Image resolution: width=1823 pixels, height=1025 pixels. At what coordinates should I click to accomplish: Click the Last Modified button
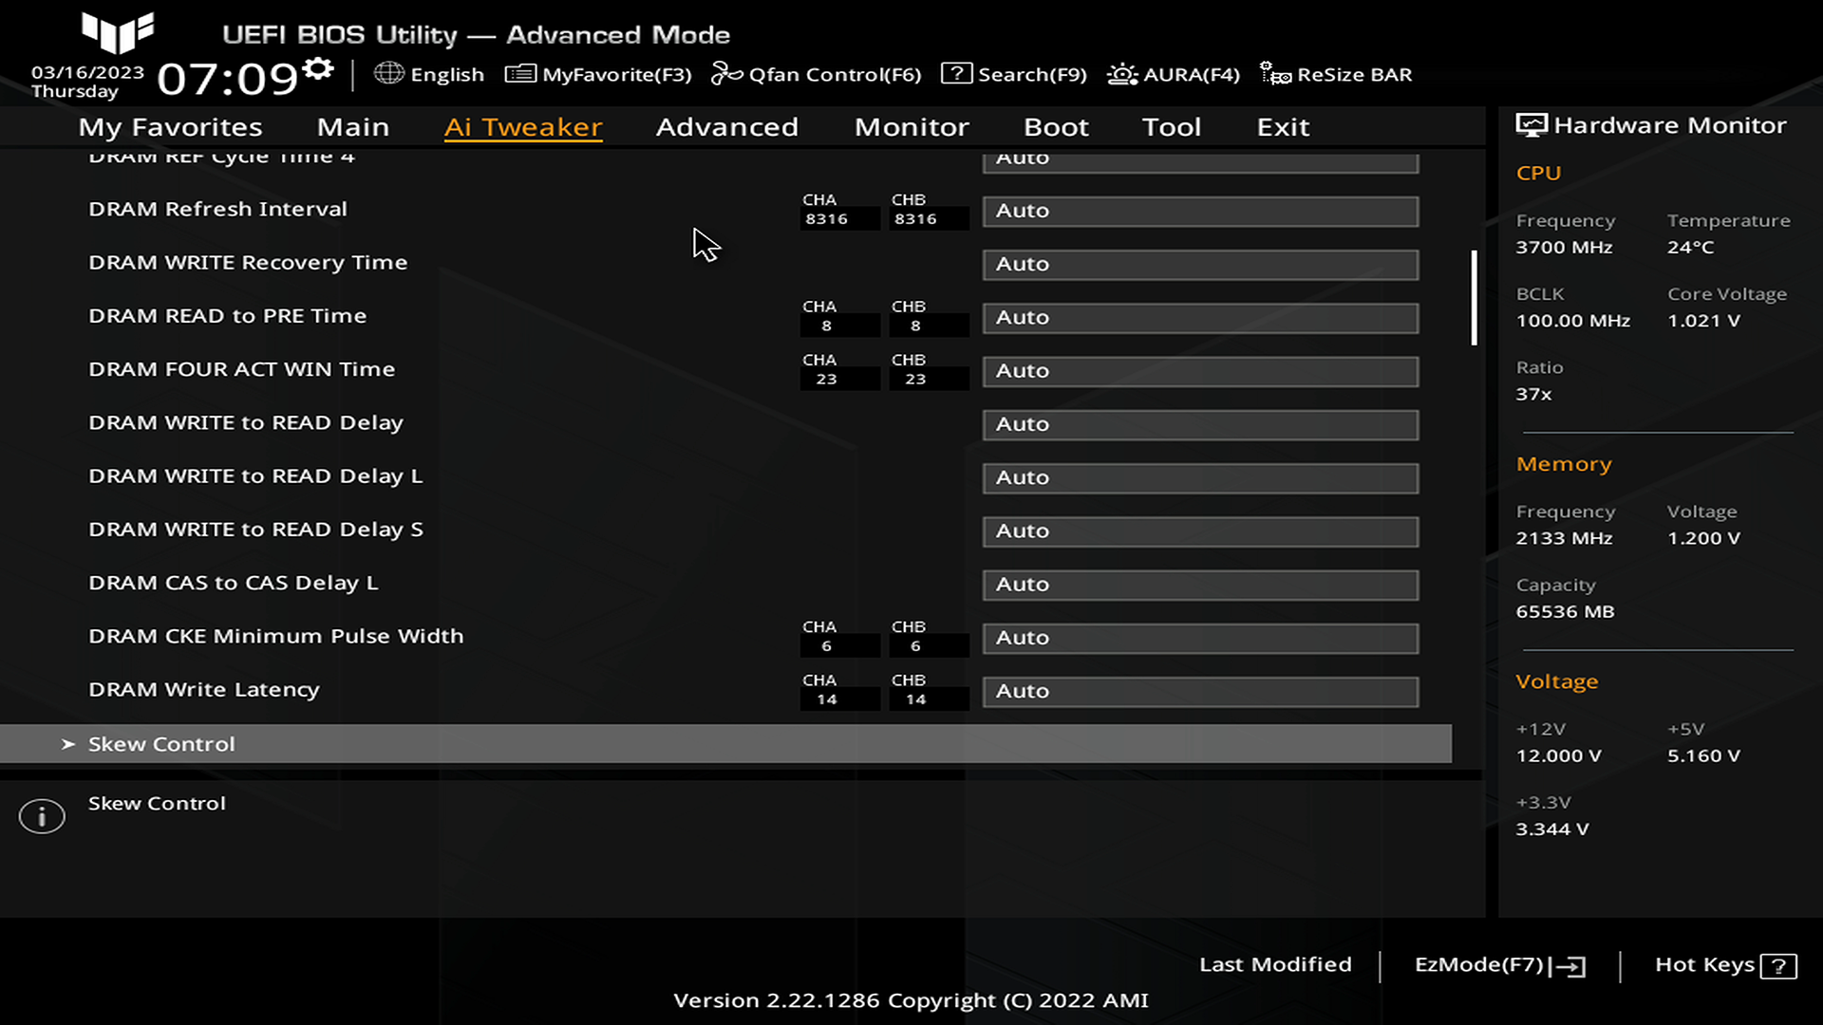click(x=1275, y=964)
